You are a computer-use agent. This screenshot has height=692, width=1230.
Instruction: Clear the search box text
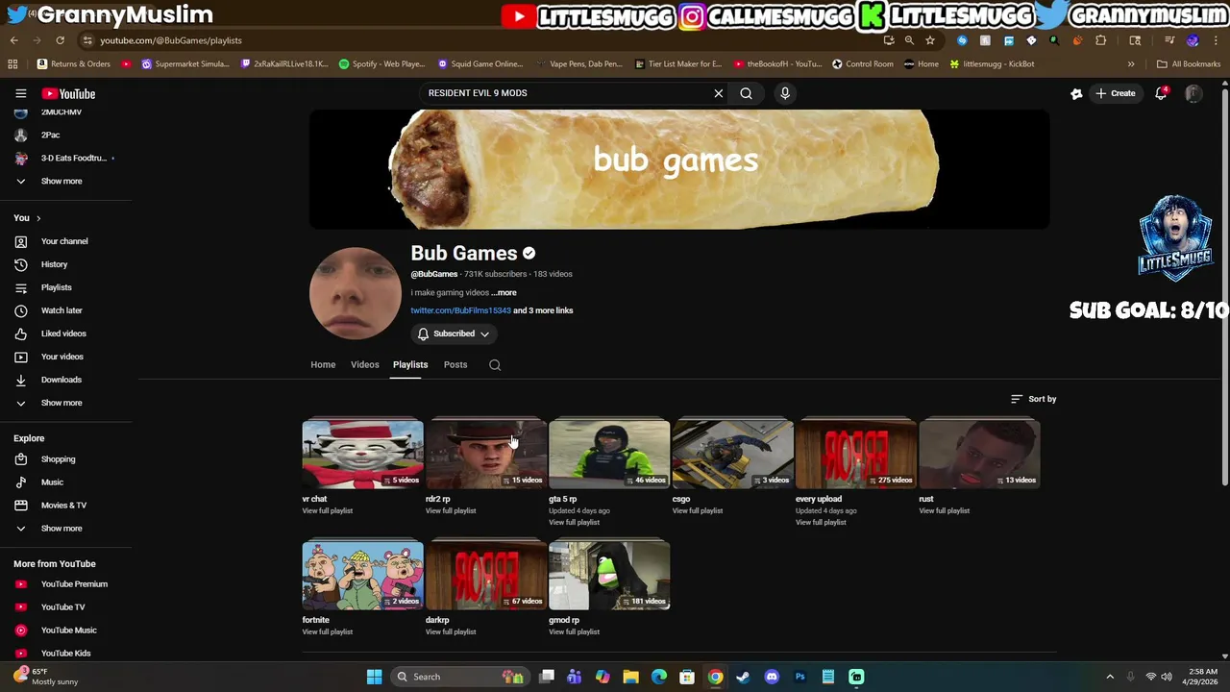coord(718,93)
